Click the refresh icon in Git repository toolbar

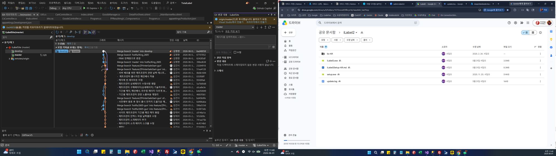pos(57,32)
